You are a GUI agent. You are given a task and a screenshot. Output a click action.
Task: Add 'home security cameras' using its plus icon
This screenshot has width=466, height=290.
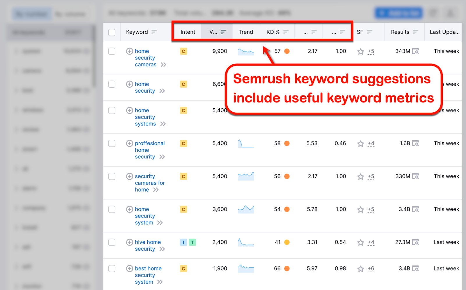[x=130, y=51]
